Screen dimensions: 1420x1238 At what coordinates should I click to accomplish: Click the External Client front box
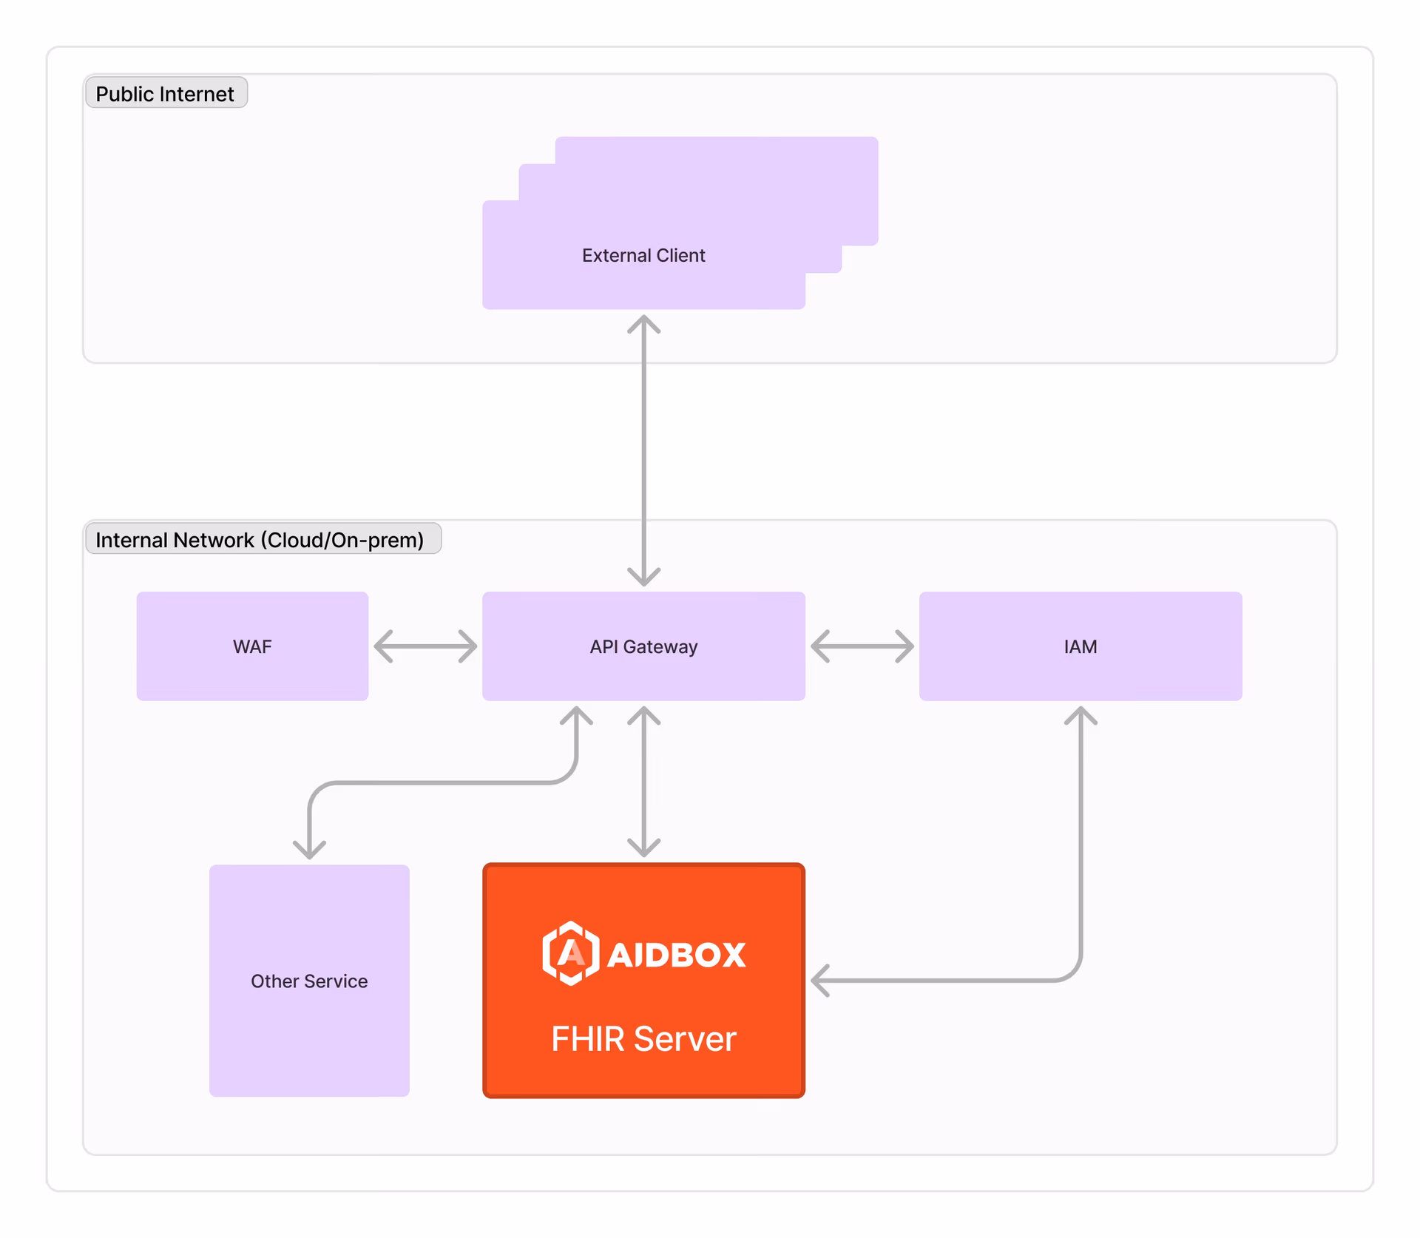coord(643,255)
